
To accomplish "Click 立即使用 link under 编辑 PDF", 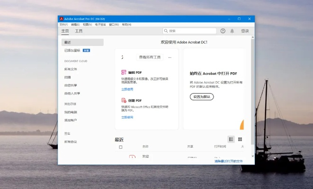I will [x=127, y=89].
